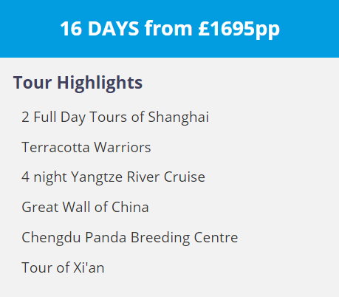Click the Tour of Xi'an entry
This screenshot has height=297, width=339.
click(x=63, y=267)
